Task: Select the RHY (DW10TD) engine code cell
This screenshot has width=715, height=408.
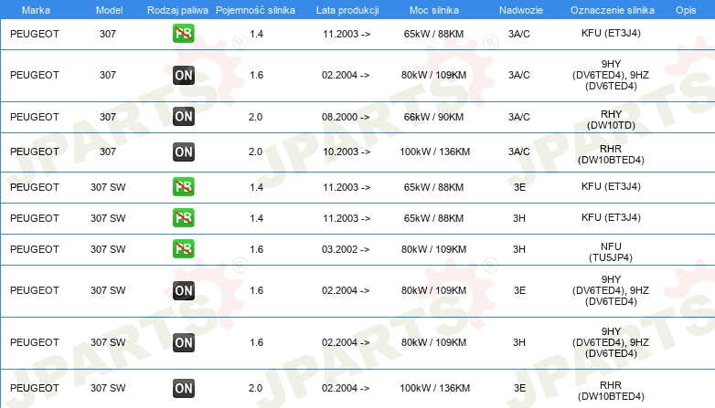Action: (611, 120)
